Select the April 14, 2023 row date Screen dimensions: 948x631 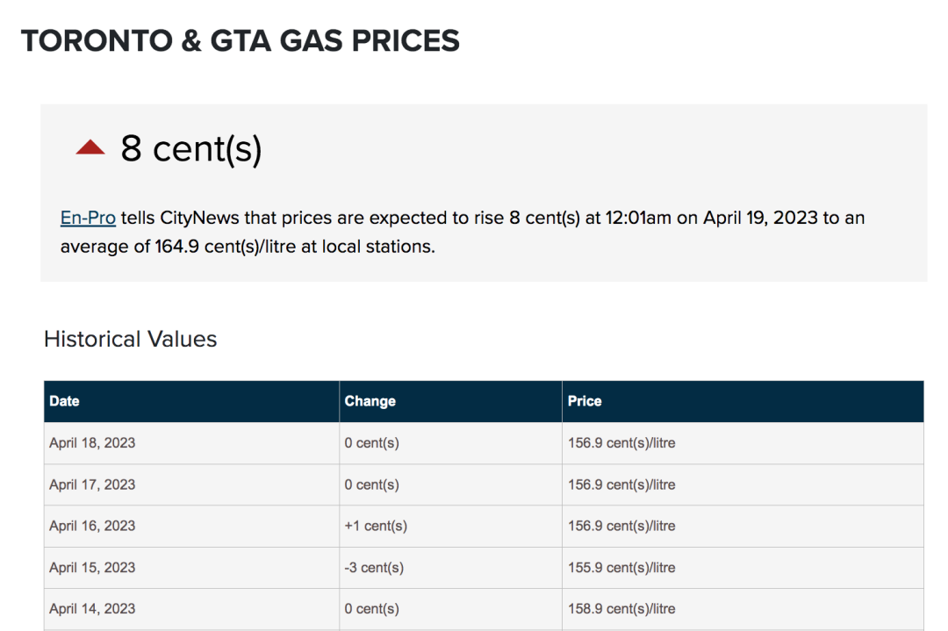pos(92,609)
